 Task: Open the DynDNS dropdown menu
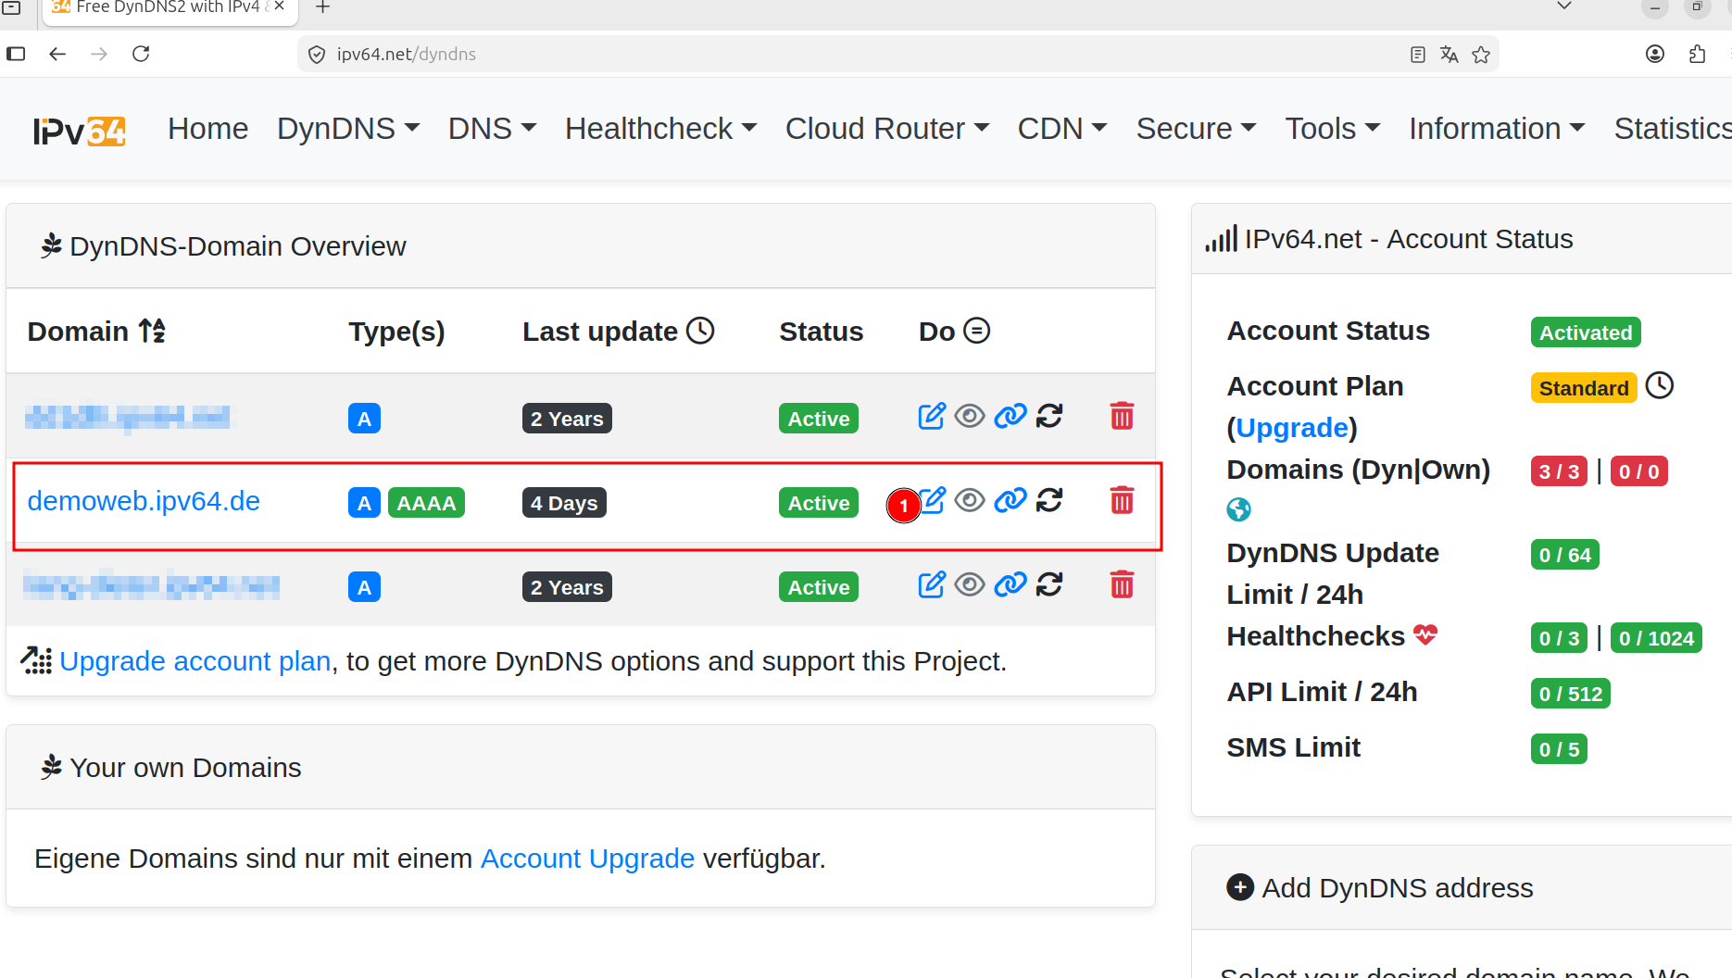pyautogui.click(x=348, y=129)
